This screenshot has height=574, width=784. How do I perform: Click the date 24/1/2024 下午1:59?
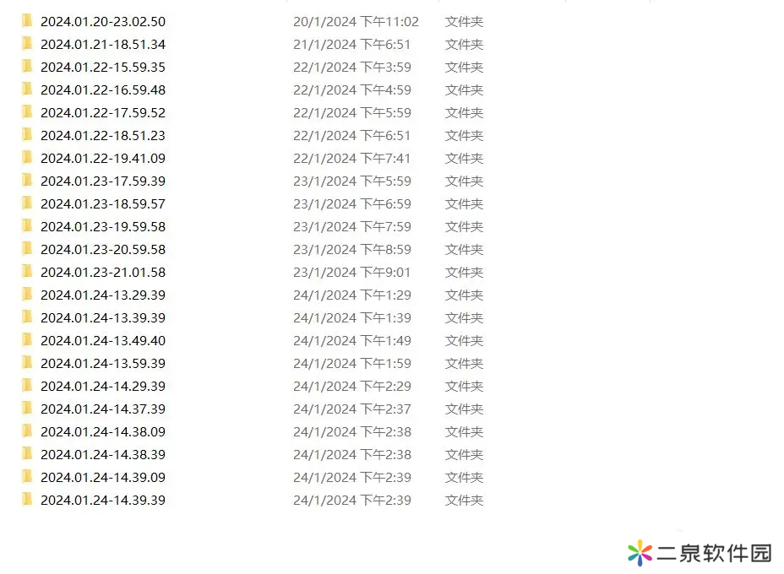click(x=352, y=363)
